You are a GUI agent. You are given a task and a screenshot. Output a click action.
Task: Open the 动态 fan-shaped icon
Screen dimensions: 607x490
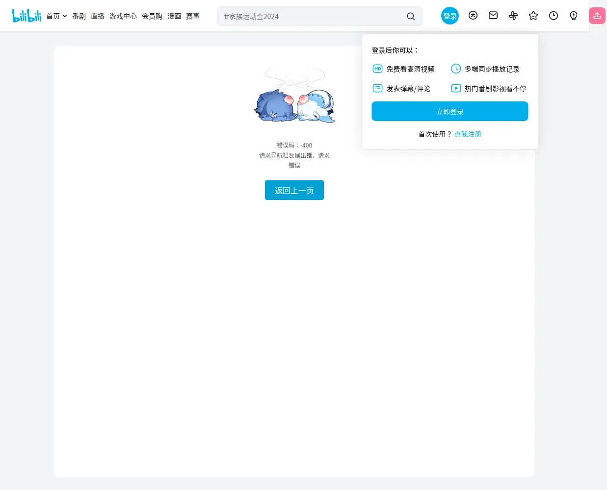coord(513,16)
